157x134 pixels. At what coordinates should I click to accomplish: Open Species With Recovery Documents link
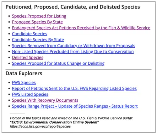[x=45, y=100]
